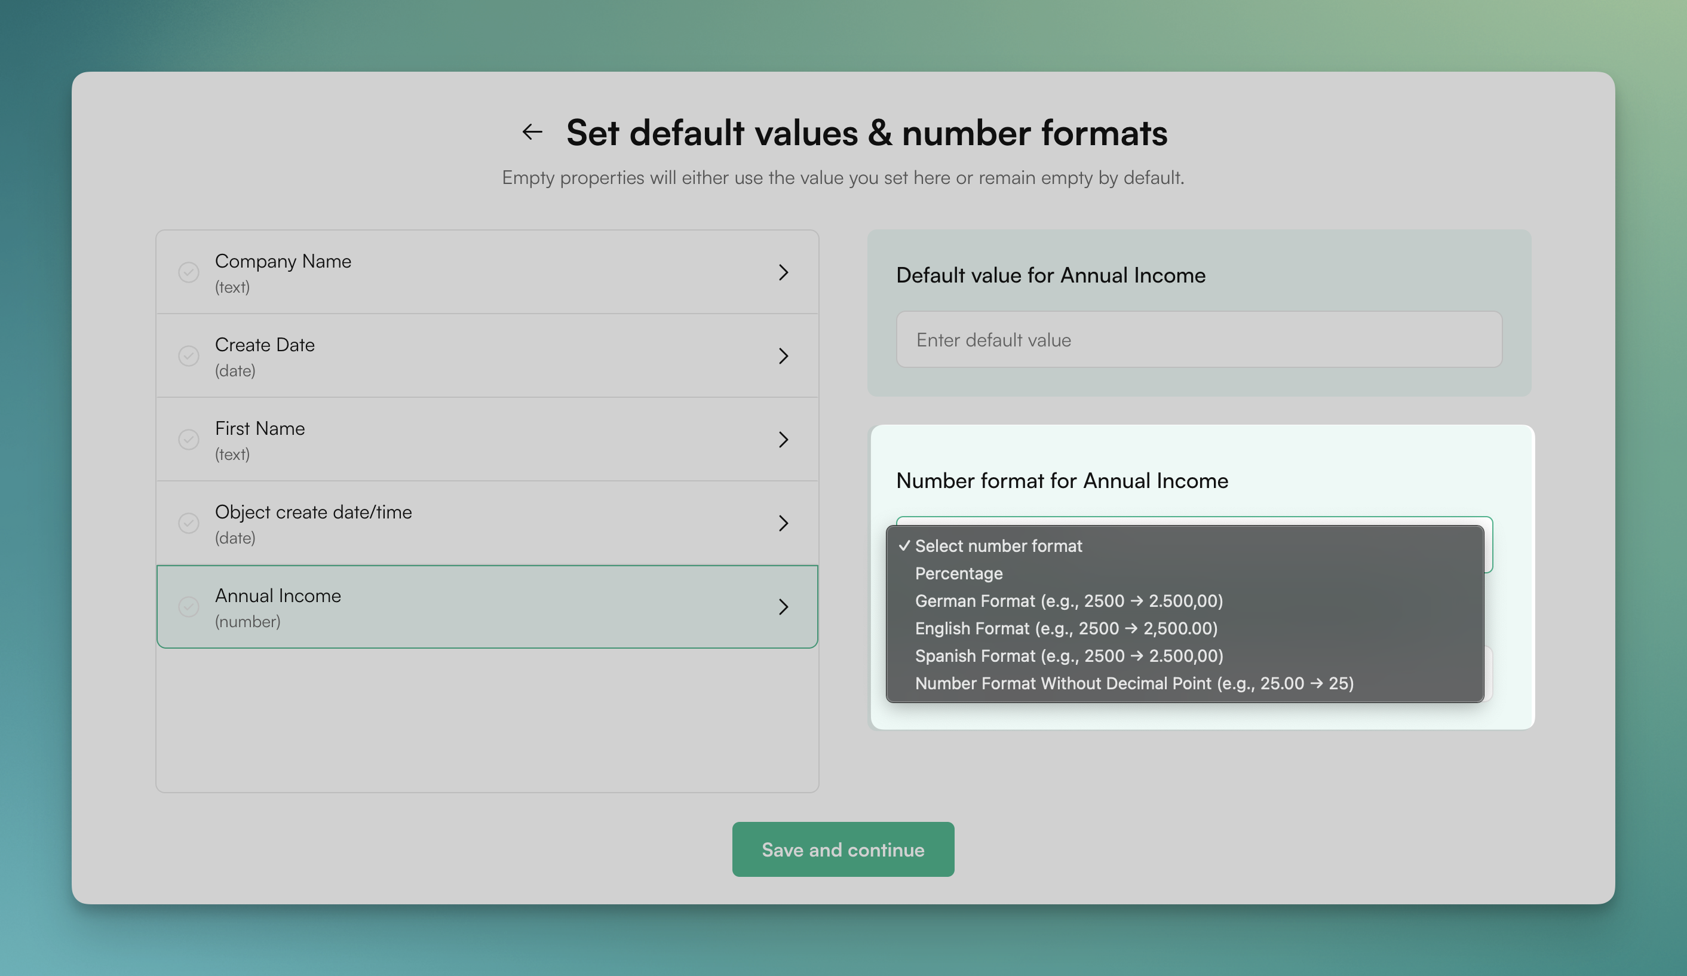Click the checkmark circle beside Annual Income
Viewport: 1687px width, 976px height.
click(189, 606)
